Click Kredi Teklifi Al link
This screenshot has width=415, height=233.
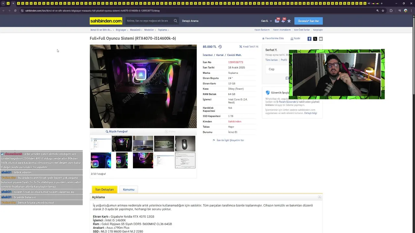(249, 47)
